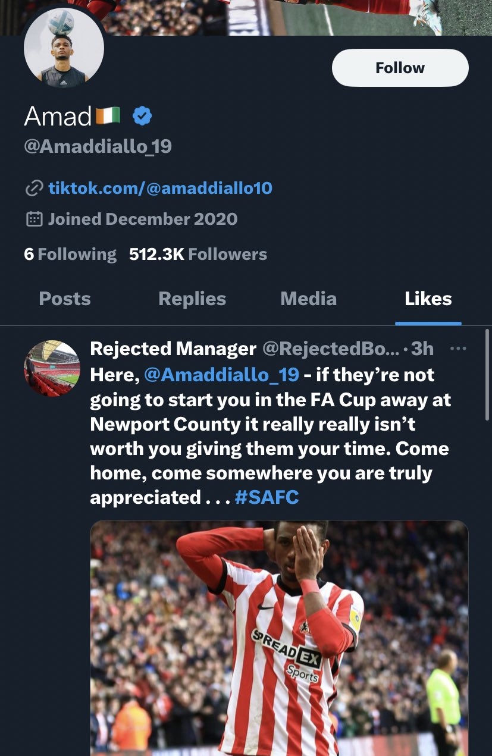Click the calendar joined-date icon

[34, 219]
